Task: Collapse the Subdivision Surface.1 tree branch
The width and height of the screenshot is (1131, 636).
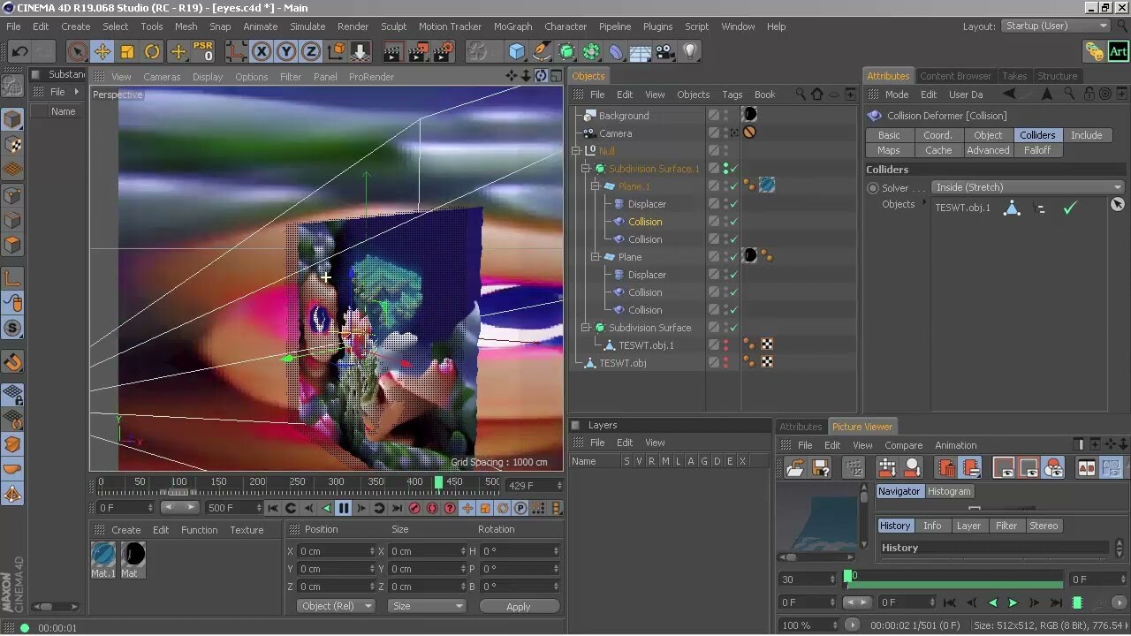Action: [585, 169]
